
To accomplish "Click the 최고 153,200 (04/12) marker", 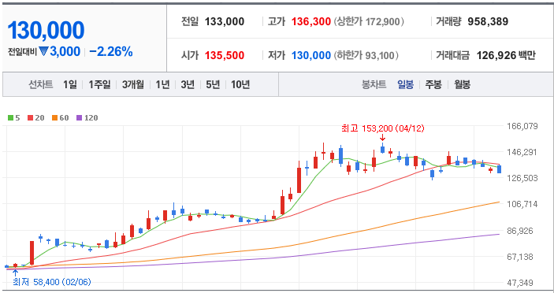I will pos(383,129).
